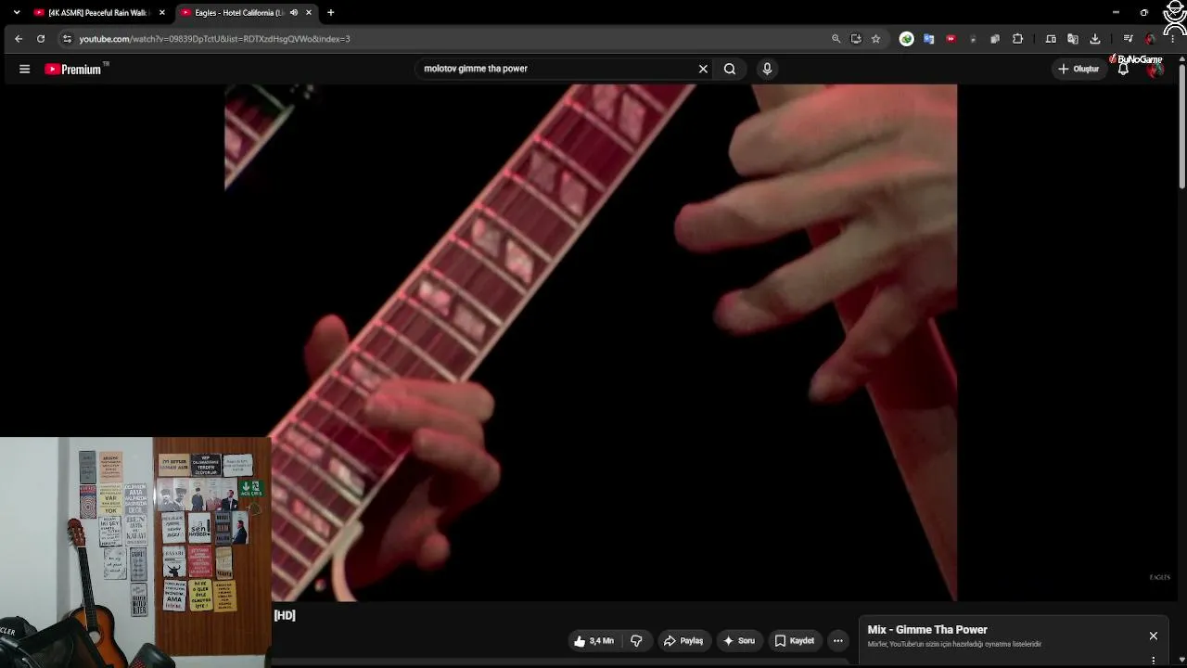Open the Extensions puzzle menu

click(1017, 39)
